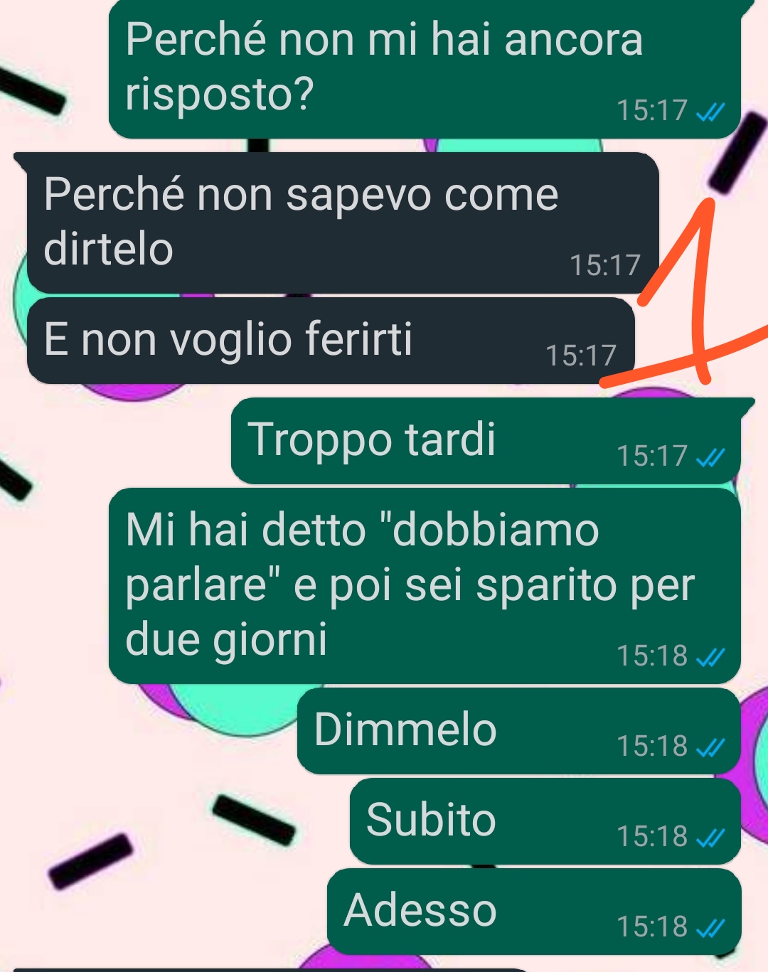Screen dimensions: 768x972
Task: Click blue double check on 'Adesso' message
Action: click(x=710, y=927)
